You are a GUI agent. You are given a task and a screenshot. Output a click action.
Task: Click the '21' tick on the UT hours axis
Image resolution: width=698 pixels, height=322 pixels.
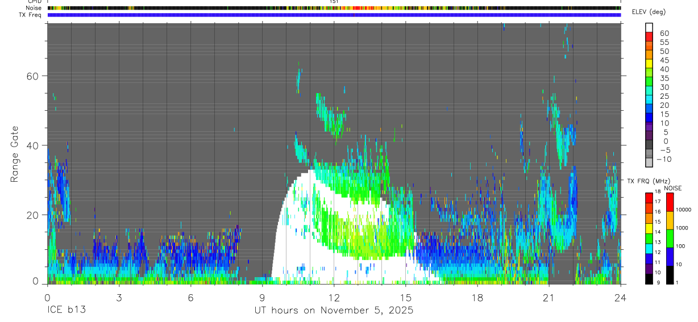pos(549,298)
